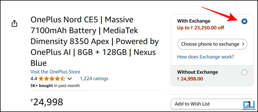Click the orange star rating icons
Screen dimensions: 258x112
point(52,79)
